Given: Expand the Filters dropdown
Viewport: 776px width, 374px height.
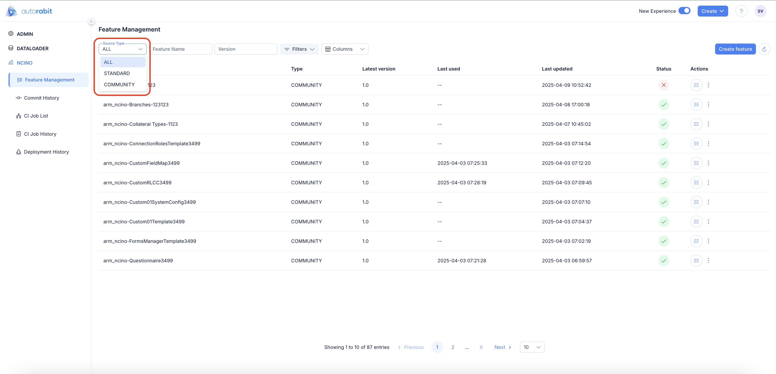Looking at the screenshot, I should pos(299,49).
